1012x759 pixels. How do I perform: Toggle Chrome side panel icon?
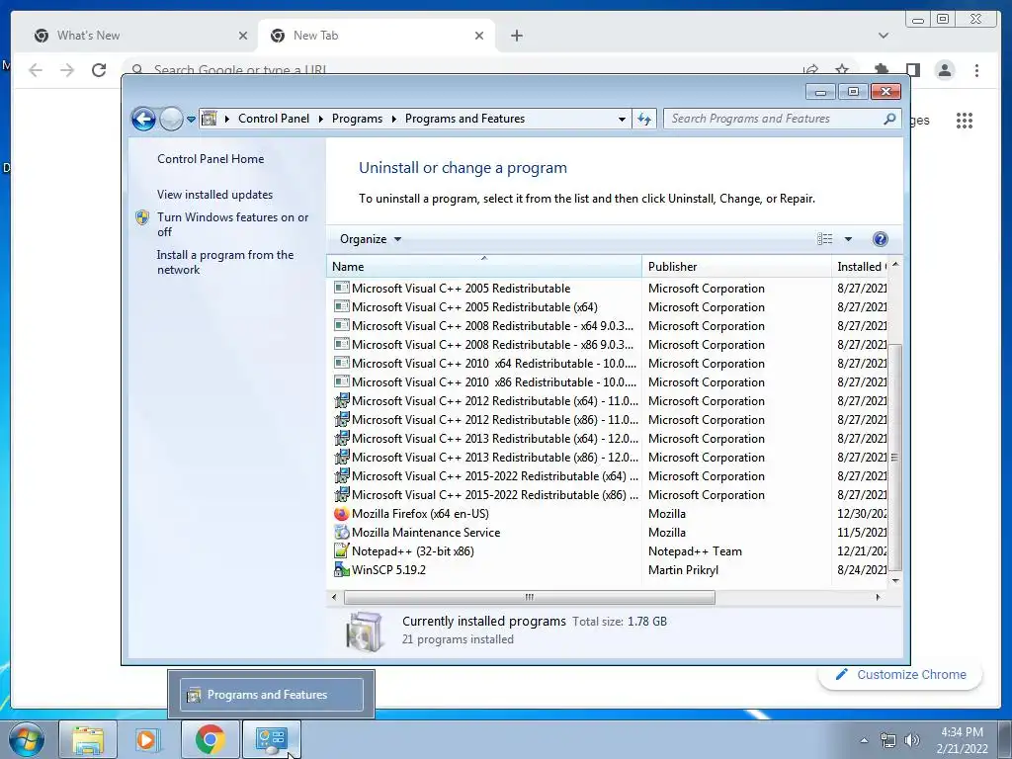912,70
